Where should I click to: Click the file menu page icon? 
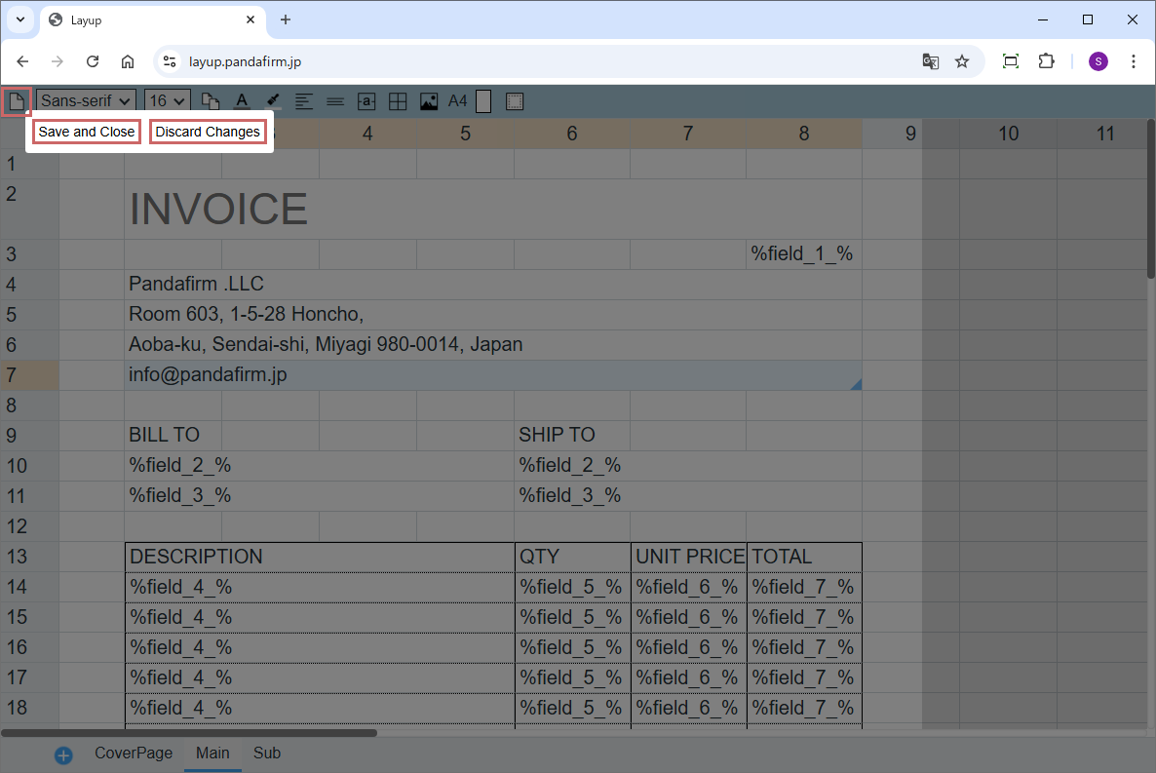click(17, 100)
